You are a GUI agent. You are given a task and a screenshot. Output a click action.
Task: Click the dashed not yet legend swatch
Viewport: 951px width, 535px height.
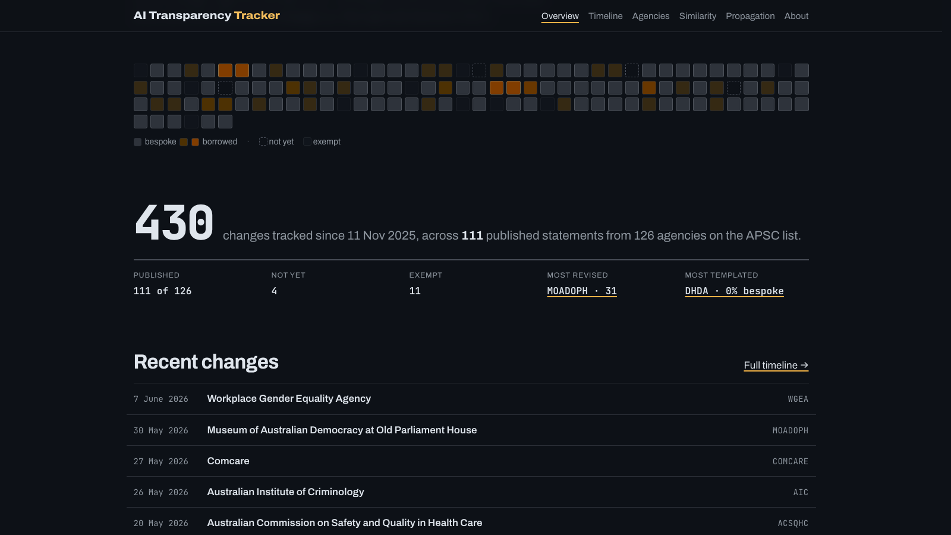tap(263, 141)
